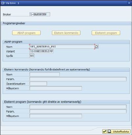The width and height of the screenshot is (132, 135).
Task: Choose the Ekstern kommando button
Action: [66, 33]
